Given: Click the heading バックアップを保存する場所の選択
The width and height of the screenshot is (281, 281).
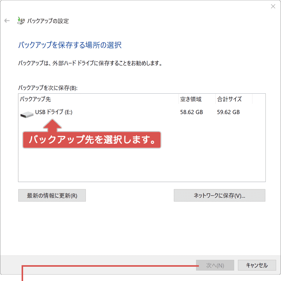Looking at the screenshot, I should (69, 45).
